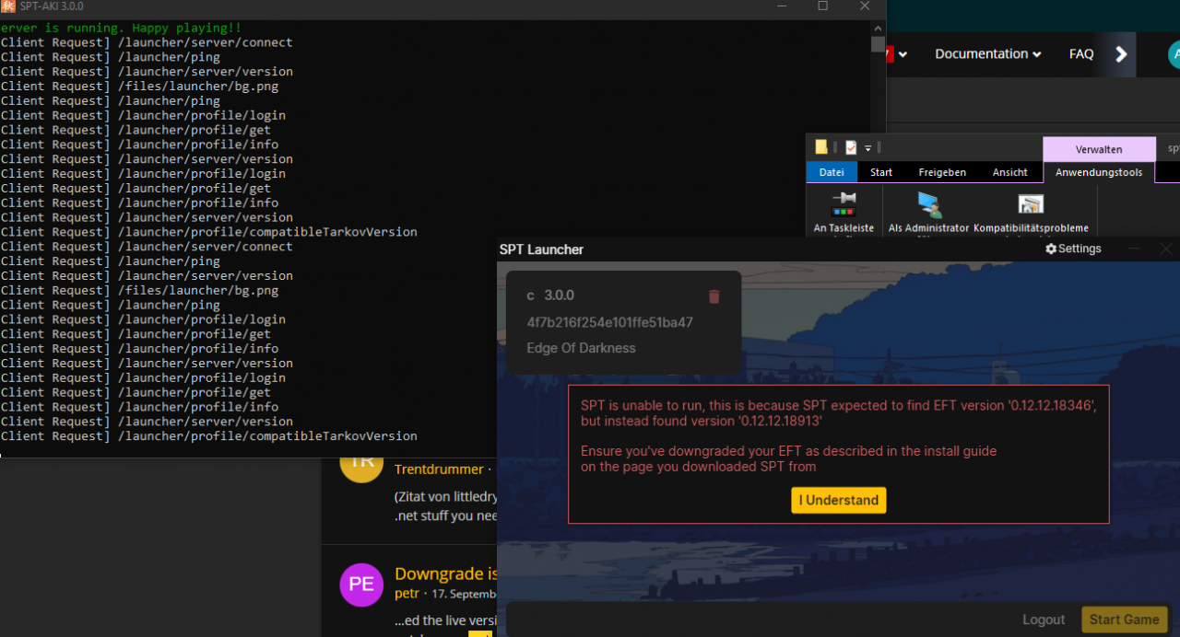Log out of the SPT Launcher
1180x637 pixels.
(x=1044, y=620)
